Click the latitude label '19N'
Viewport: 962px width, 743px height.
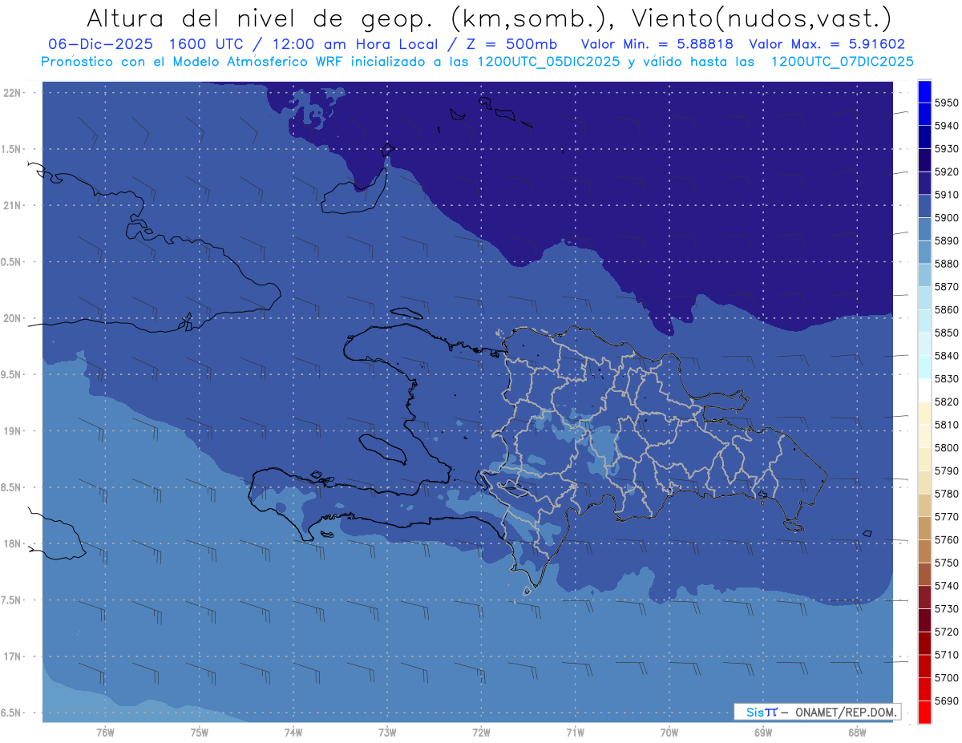pyautogui.click(x=13, y=430)
